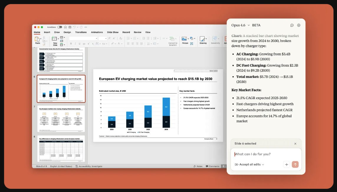Switch to the Insert ribbon tab
Screen dimensions: 337x192
(47, 32)
